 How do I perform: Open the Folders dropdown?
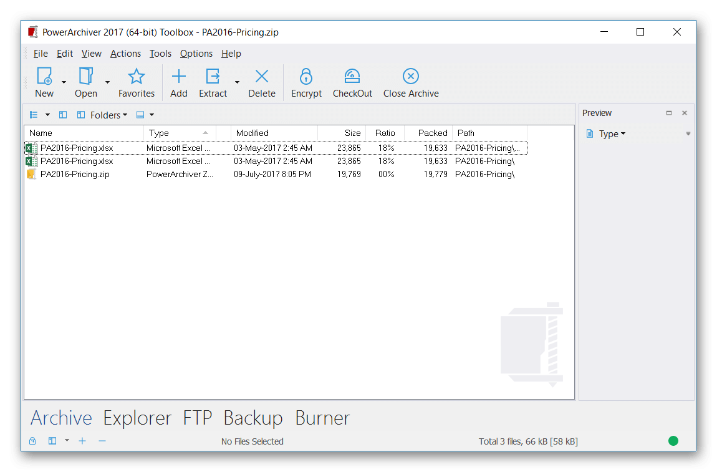click(108, 115)
